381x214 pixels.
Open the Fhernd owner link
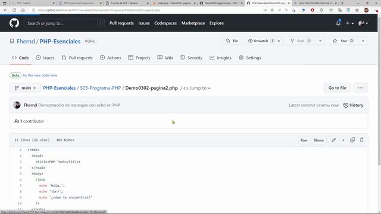point(26,41)
